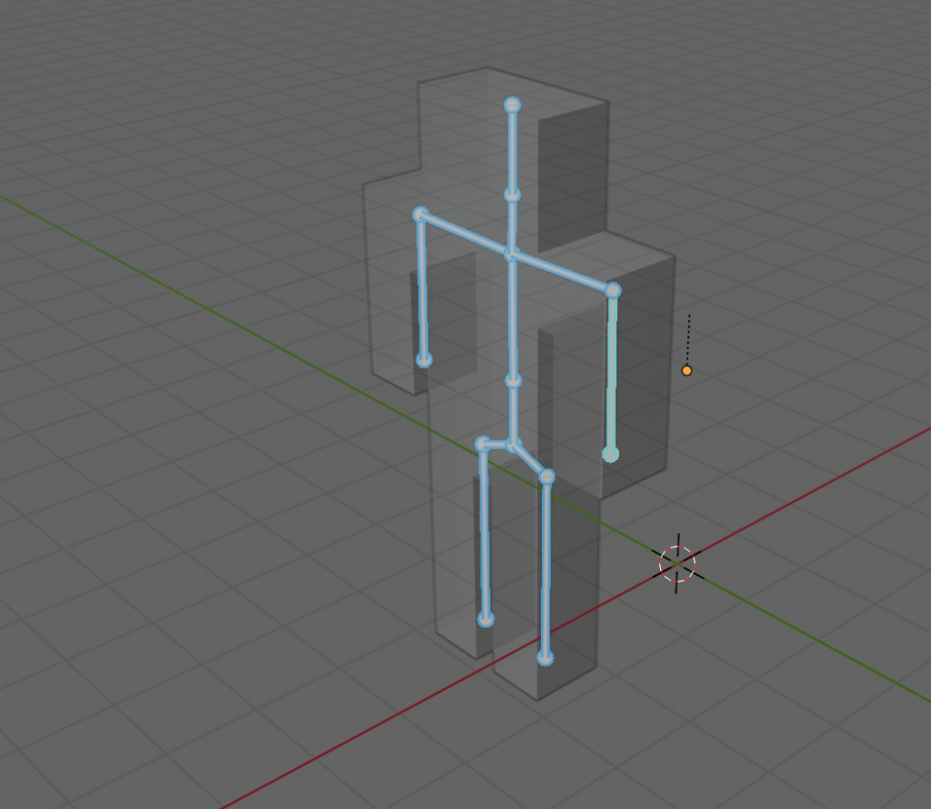Click the pelvis joint at the spine base
The image size is (931, 809).
click(514, 445)
